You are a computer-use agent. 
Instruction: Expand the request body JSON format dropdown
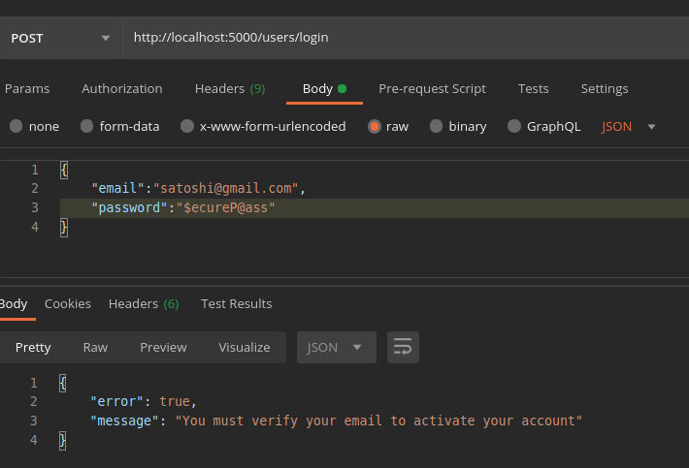[x=629, y=126]
